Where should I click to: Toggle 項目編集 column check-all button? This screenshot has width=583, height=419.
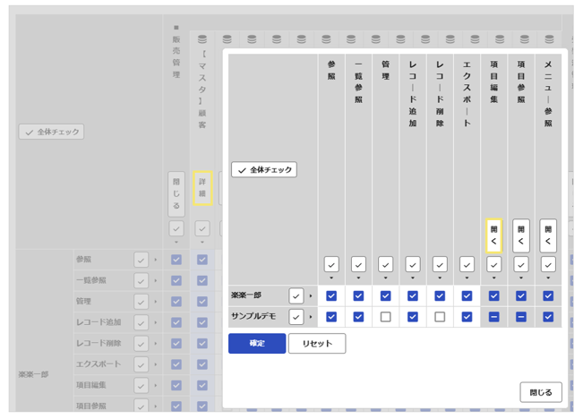point(493,264)
